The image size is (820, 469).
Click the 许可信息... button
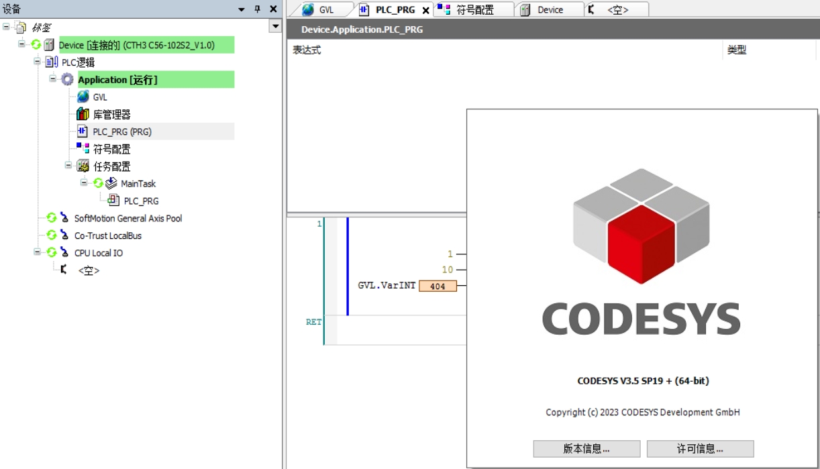point(700,449)
